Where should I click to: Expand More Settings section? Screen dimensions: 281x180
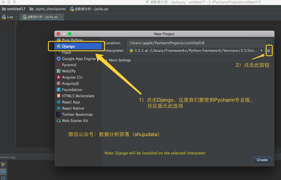pyautogui.click(x=118, y=60)
